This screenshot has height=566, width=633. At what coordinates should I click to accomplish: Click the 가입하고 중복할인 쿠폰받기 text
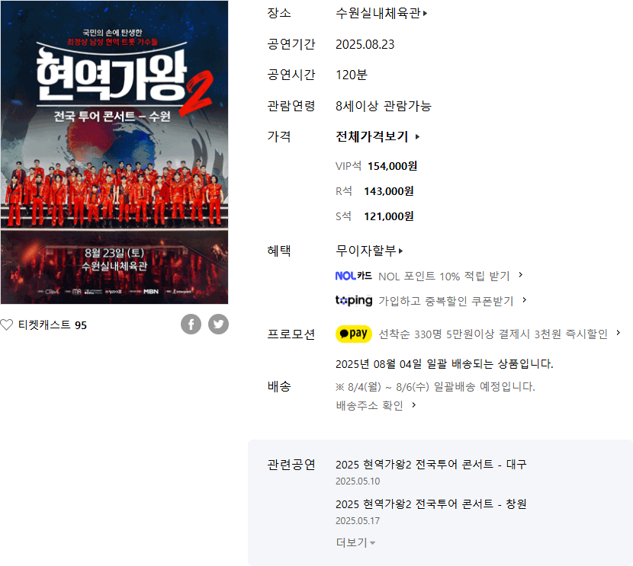(x=445, y=301)
